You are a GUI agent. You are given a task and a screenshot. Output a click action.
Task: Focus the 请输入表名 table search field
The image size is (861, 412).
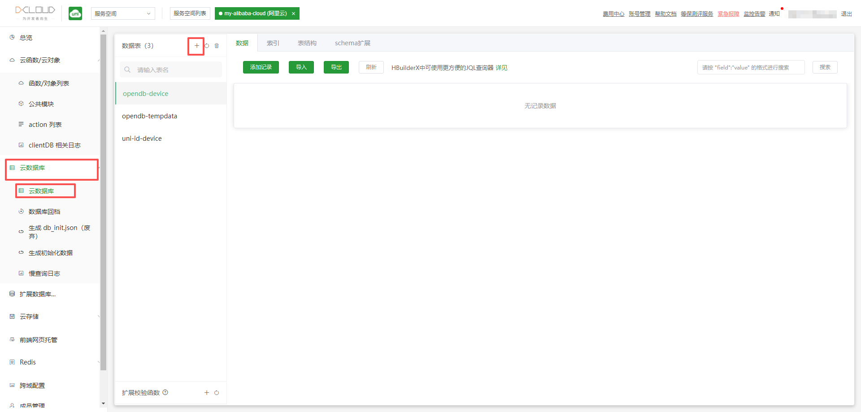[171, 69]
